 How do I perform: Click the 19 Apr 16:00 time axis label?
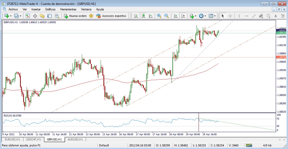coord(209,134)
